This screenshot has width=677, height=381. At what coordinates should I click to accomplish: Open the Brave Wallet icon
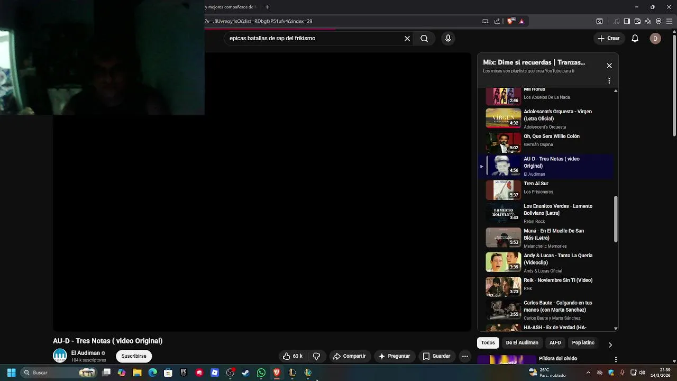(x=637, y=21)
